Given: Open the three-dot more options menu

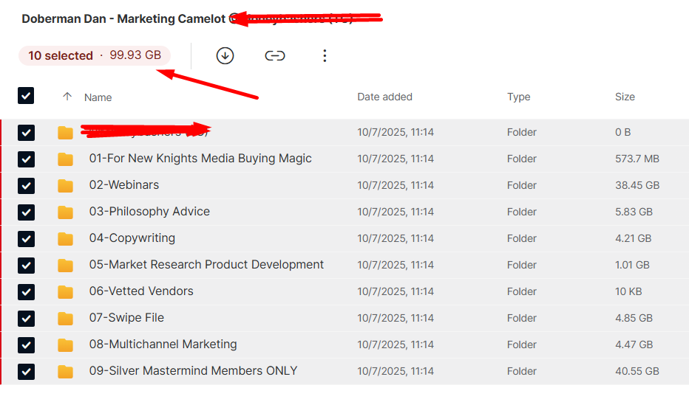Looking at the screenshot, I should pyautogui.click(x=325, y=55).
